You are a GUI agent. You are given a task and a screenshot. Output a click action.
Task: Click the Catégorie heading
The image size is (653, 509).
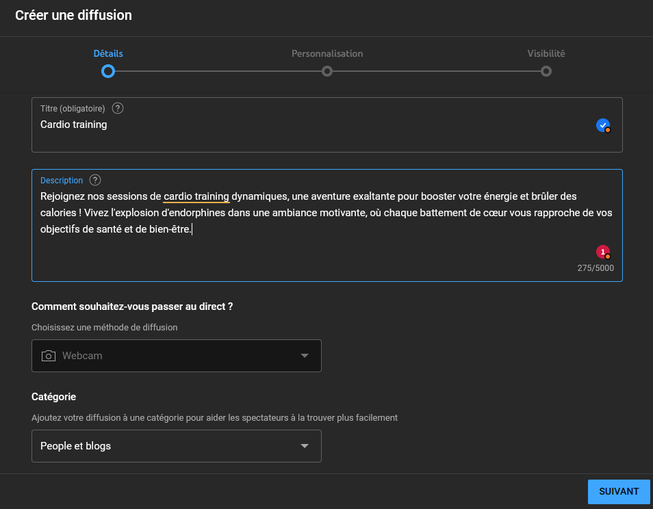click(x=53, y=397)
